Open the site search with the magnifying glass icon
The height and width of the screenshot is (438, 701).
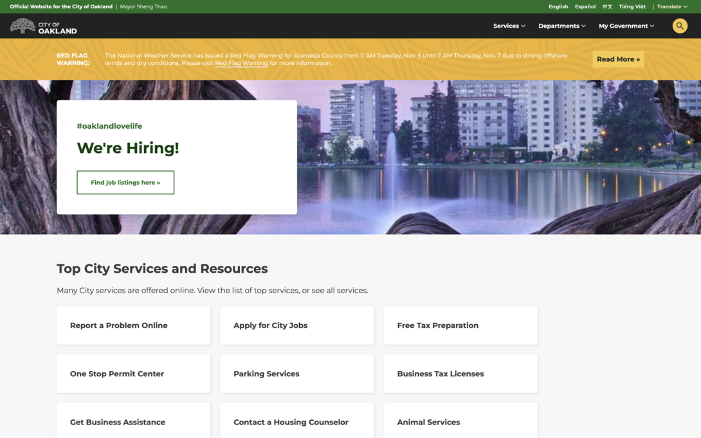[x=680, y=26]
